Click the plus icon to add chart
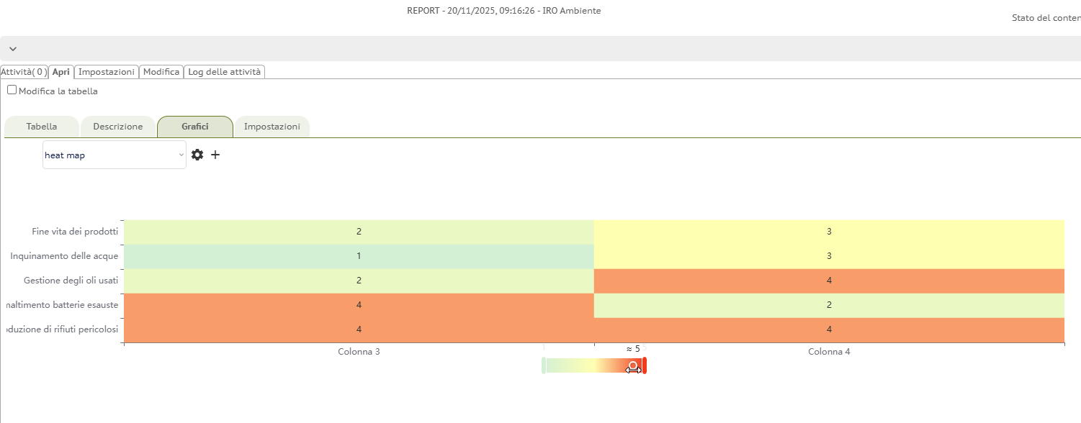This screenshot has height=423, width=1081. coord(215,155)
